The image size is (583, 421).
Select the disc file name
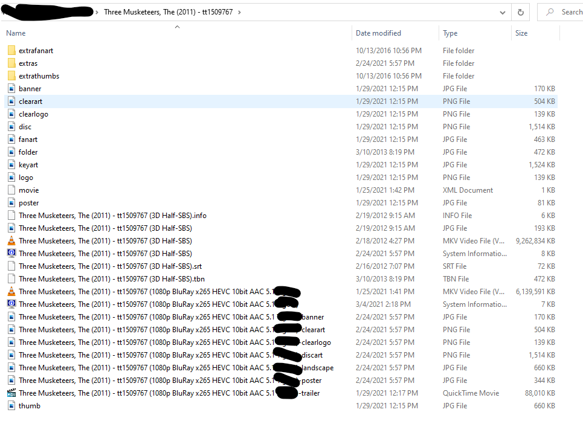[25, 127]
